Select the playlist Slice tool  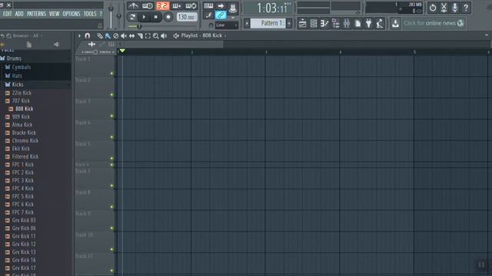(140, 36)
